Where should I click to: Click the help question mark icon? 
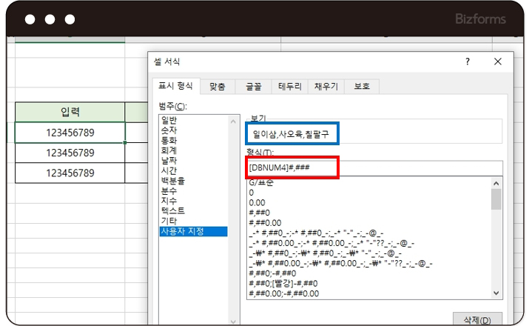(x=467, y=62)
